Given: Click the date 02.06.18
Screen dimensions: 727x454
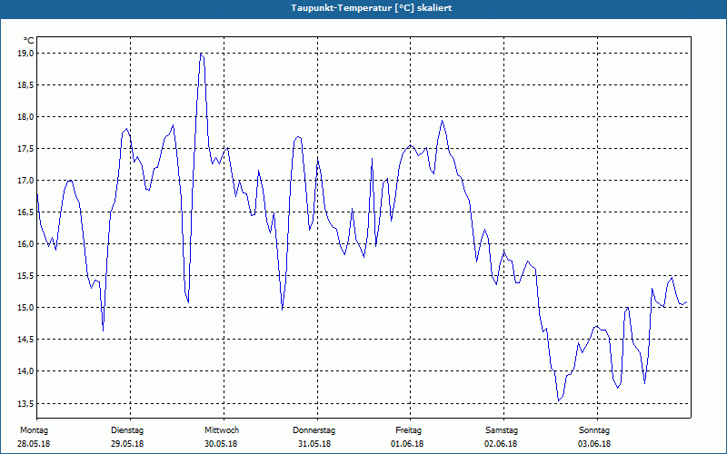Looking at the screenshot, I should pos(501,444).
